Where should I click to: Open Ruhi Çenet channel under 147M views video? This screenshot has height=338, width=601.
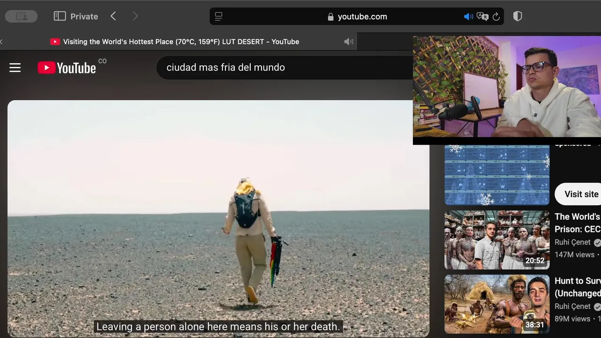572,242
